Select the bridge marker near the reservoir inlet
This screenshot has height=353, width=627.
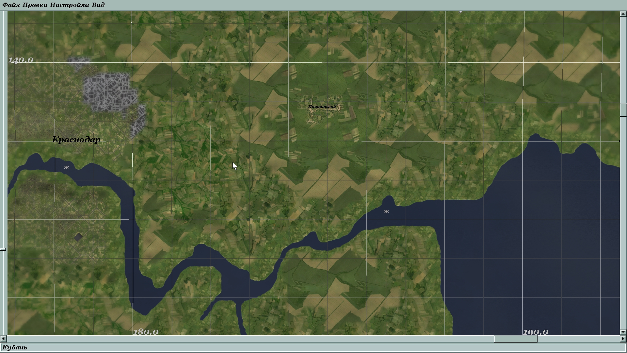[x=386, y=211]
